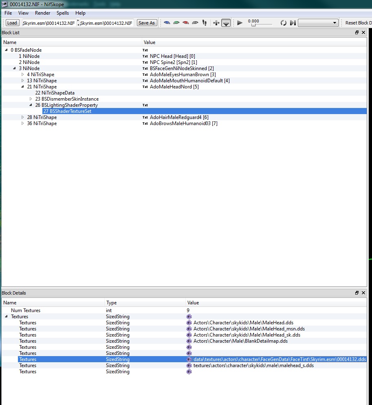This screenshot has width=372, height=405.
Task: Toggle the switch-animation icon
Action: (x=293, y=23)
